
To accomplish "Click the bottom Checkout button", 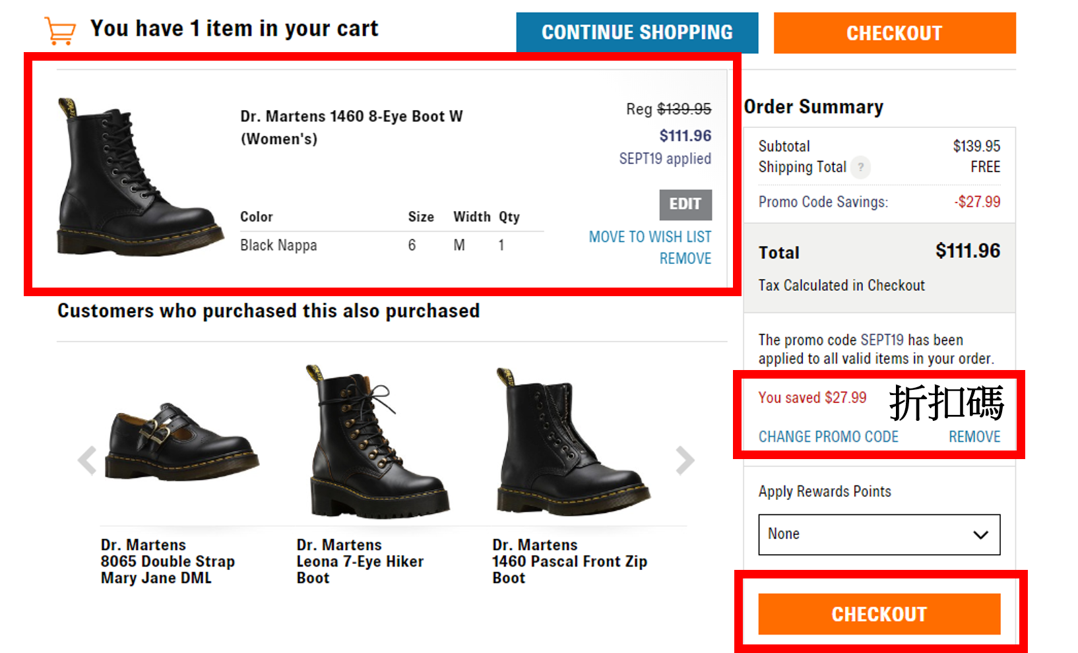I will point(879,614).
